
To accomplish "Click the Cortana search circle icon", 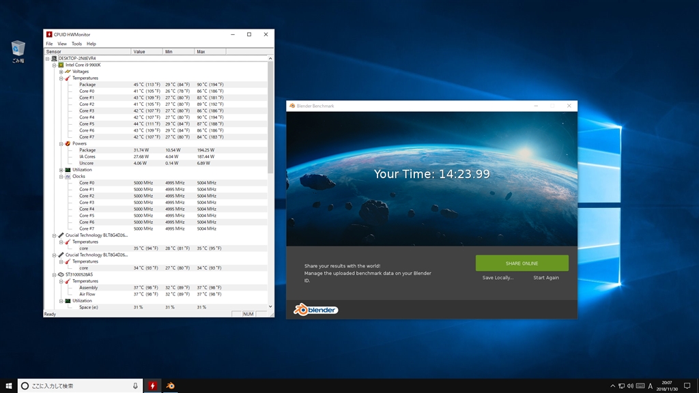I will (25, 386).
